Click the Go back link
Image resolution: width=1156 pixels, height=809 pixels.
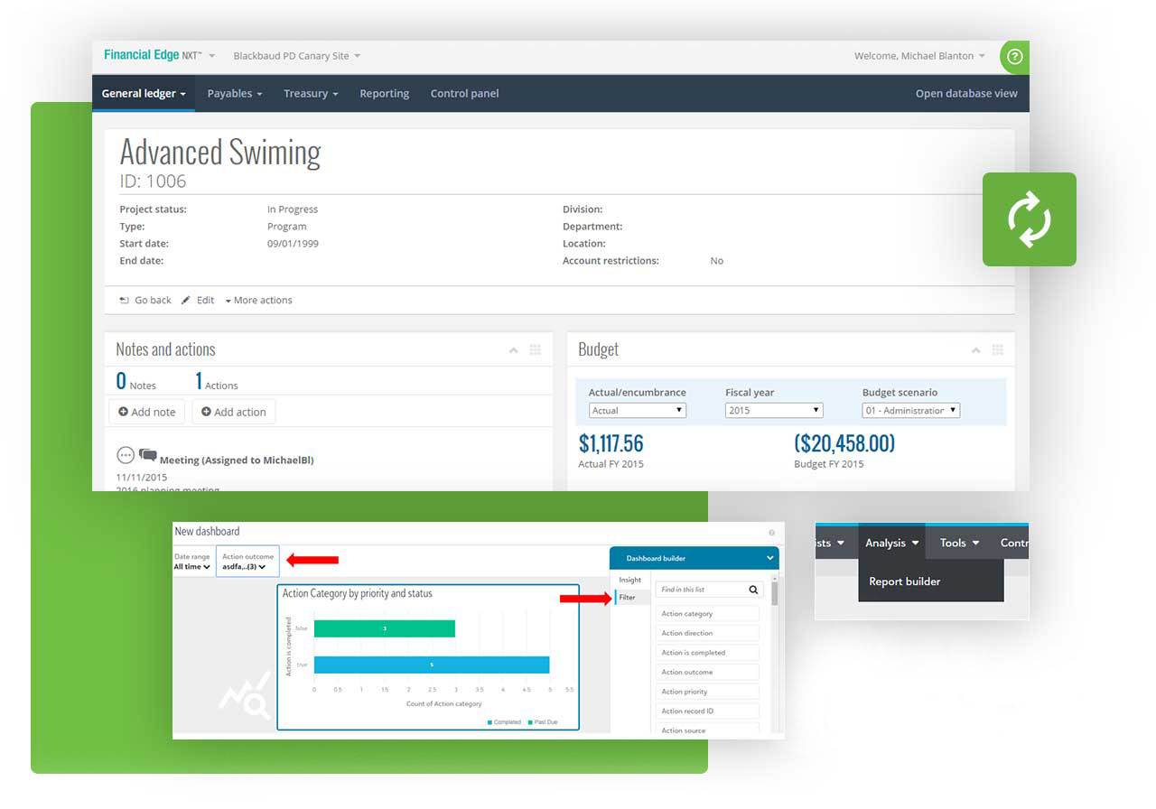point(145,301)
